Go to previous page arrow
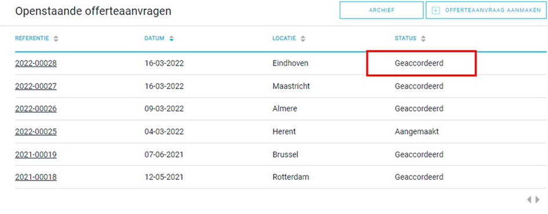The image size is (548, 214). (529, 200)
